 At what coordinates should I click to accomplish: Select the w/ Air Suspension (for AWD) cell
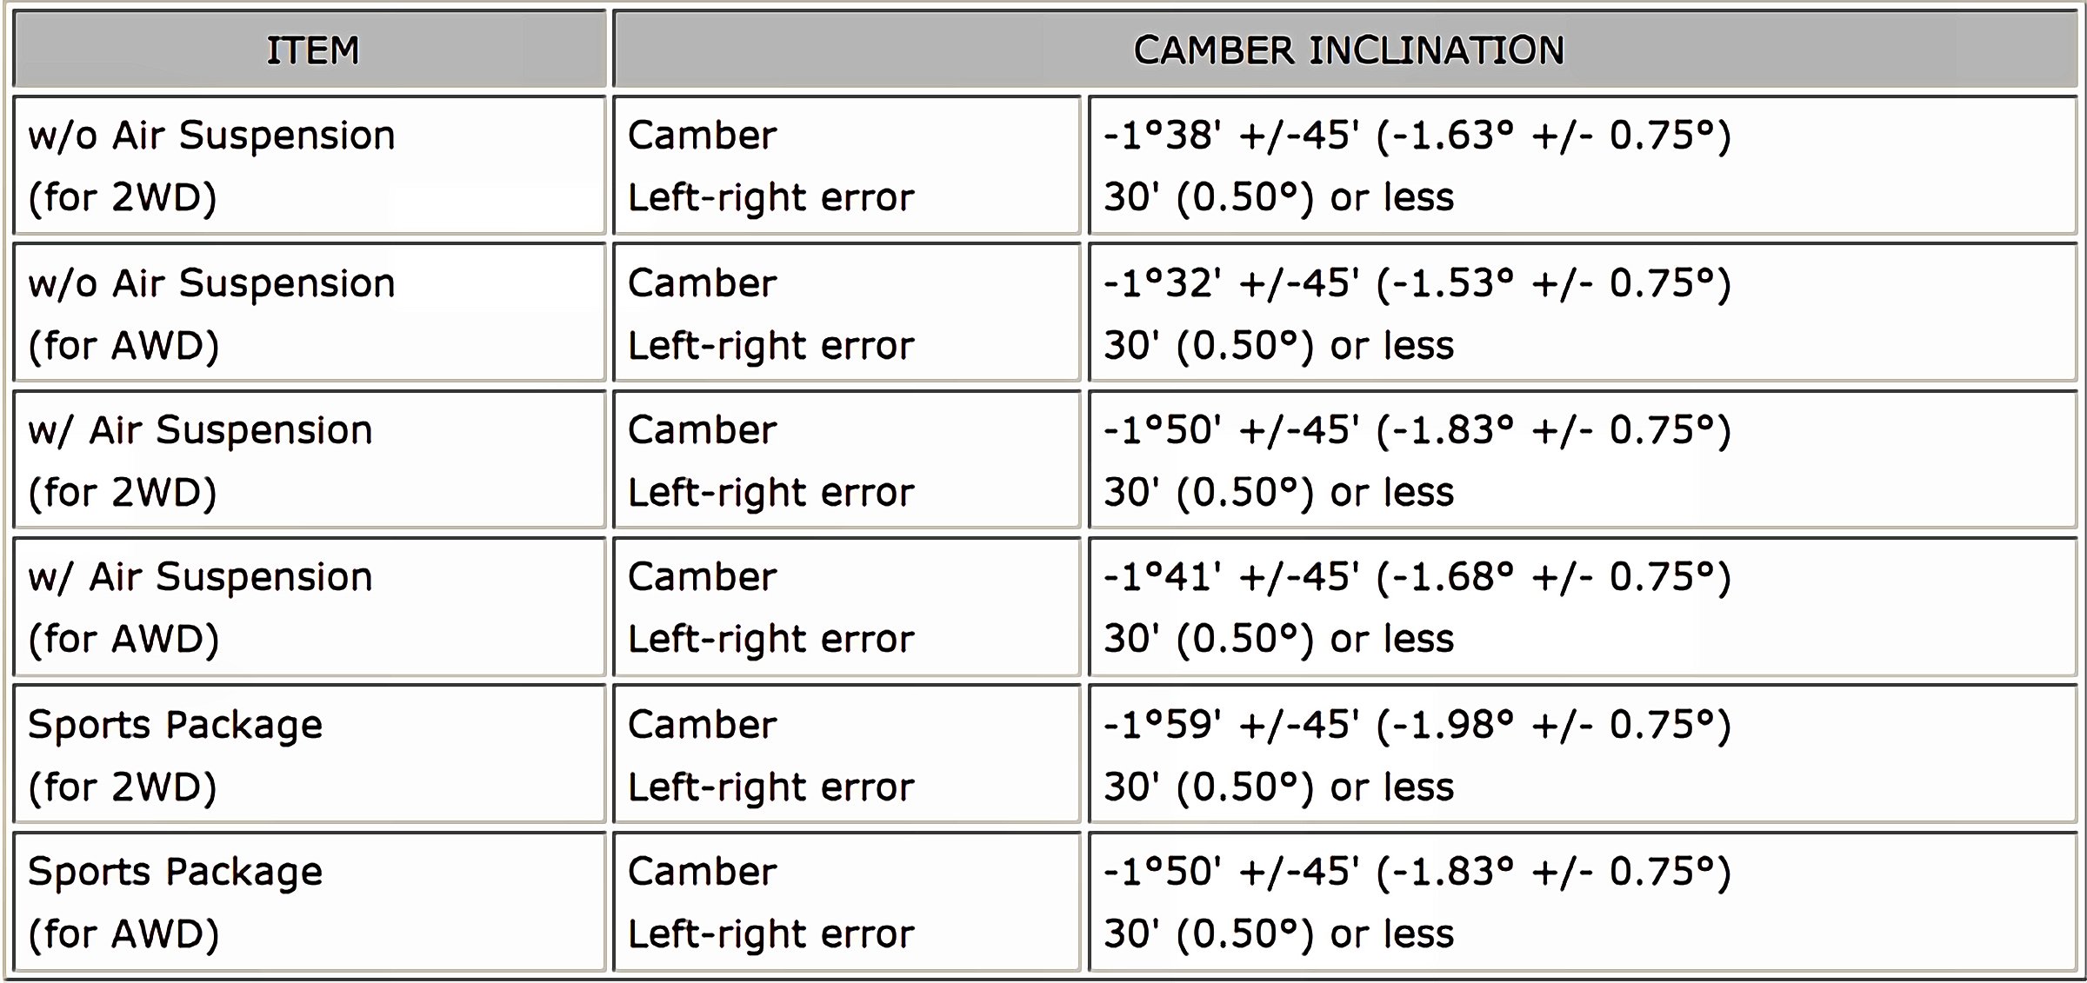(309, 608)
